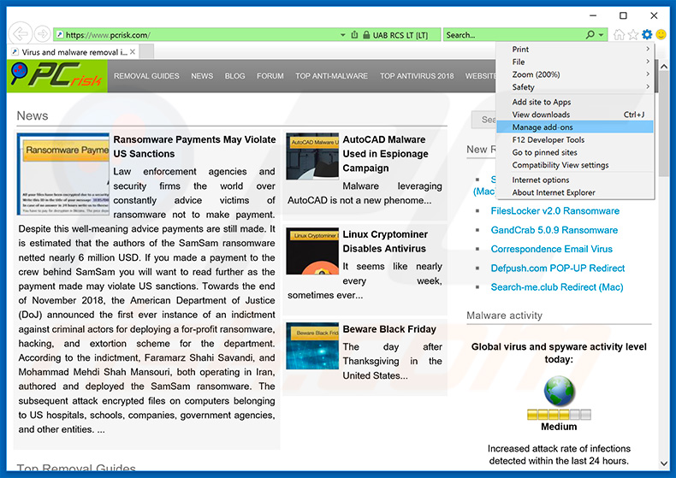Click the compatibility view icon next to the lock

point(354,35)
